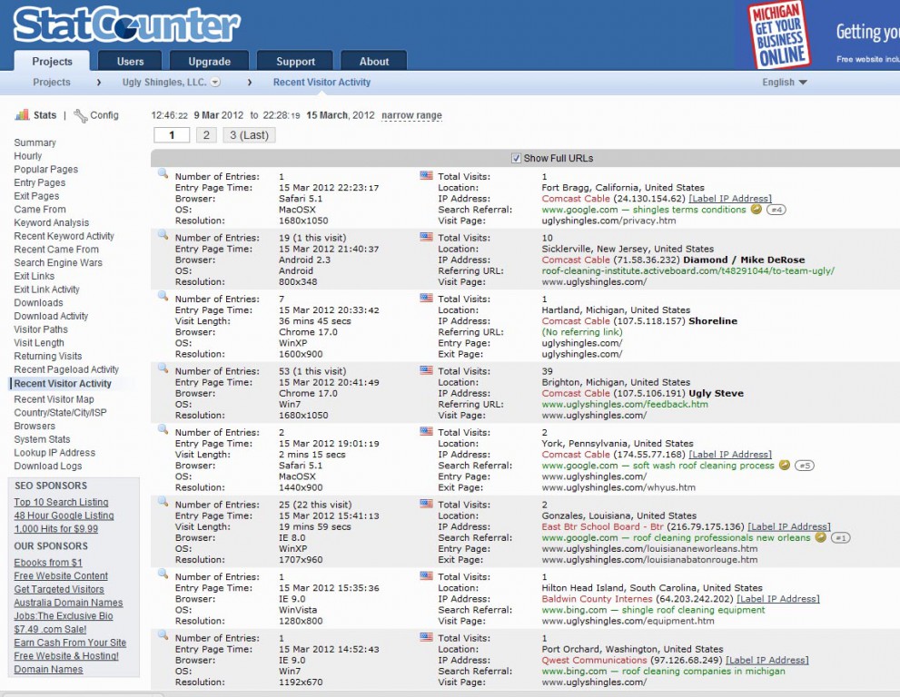Expand the English language selector
This screenshot has height=697, width=900.
tap(784, 83)
